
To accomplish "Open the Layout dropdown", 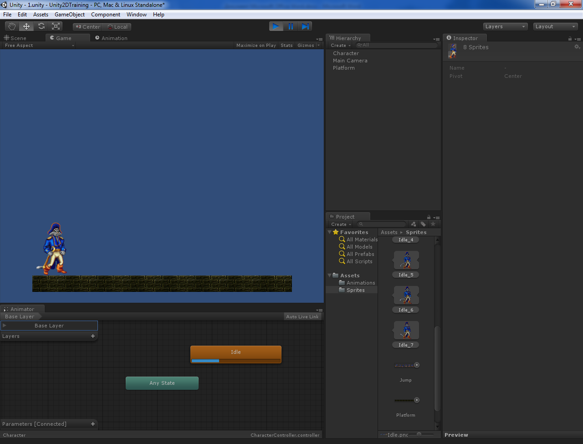I will [x=555, y=26].
